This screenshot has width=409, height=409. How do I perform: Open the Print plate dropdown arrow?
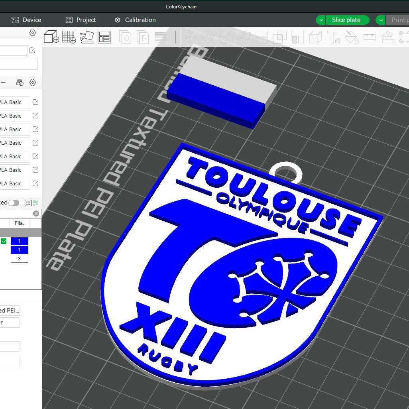tap(381, 20)
